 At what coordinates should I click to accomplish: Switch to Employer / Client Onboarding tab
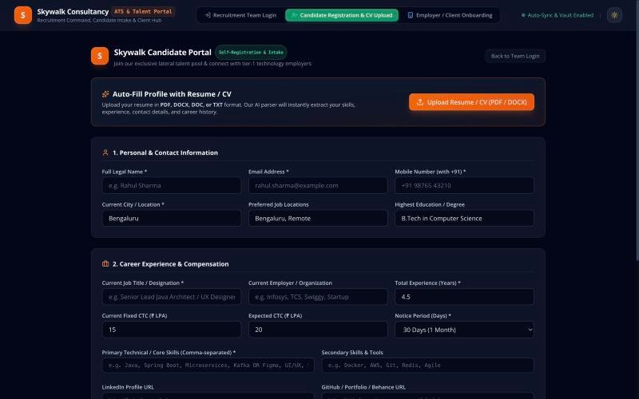pos(450,15)
